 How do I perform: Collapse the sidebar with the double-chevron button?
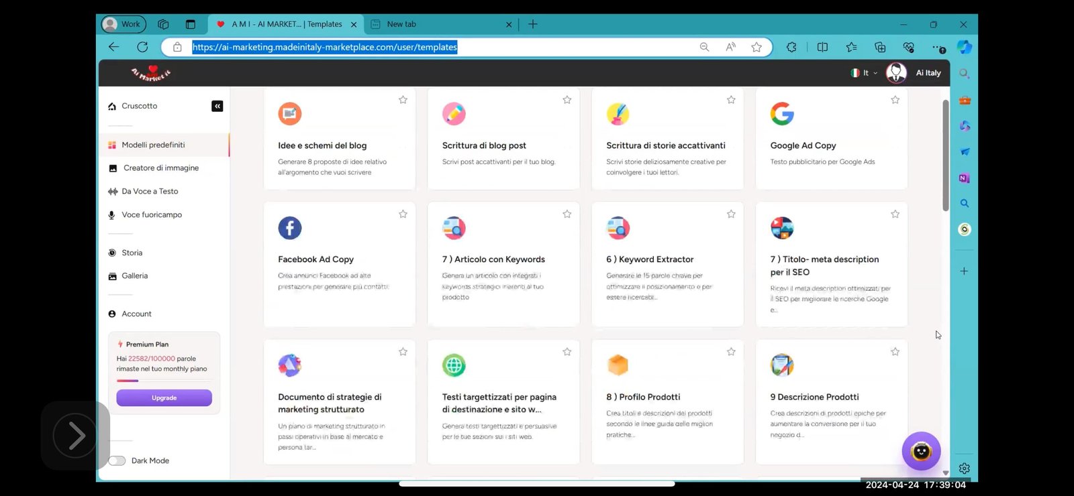point(217,106)
